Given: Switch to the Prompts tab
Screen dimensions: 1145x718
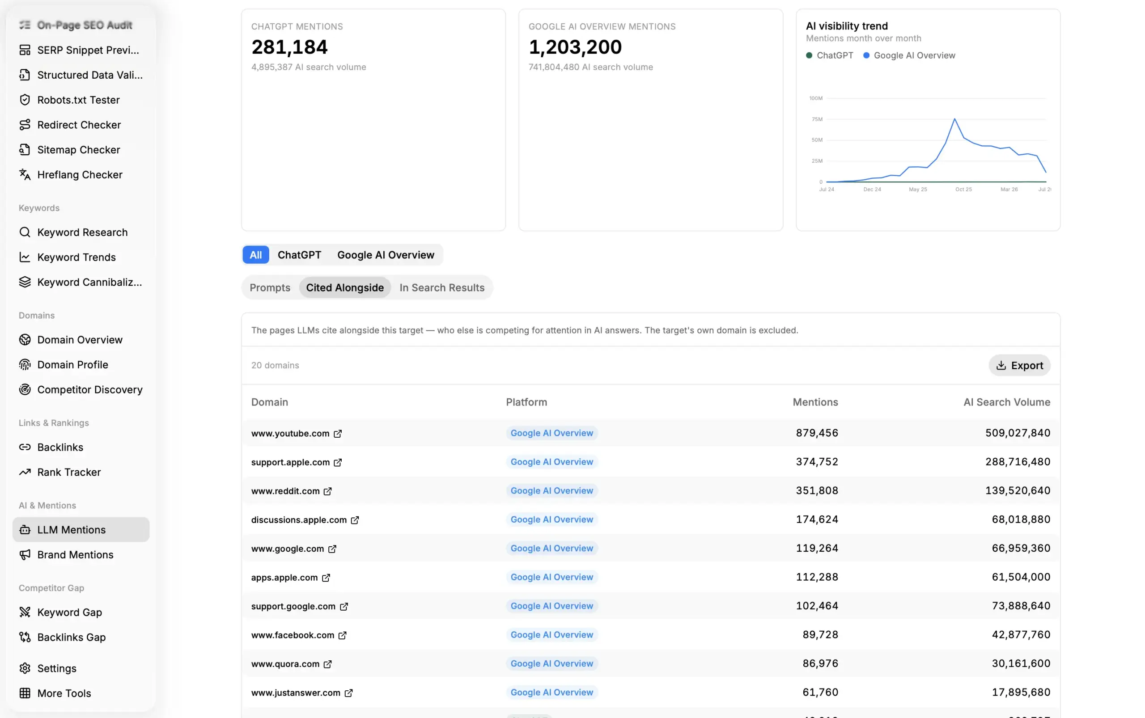Looking at the screenshot, I should coord(269,287).
